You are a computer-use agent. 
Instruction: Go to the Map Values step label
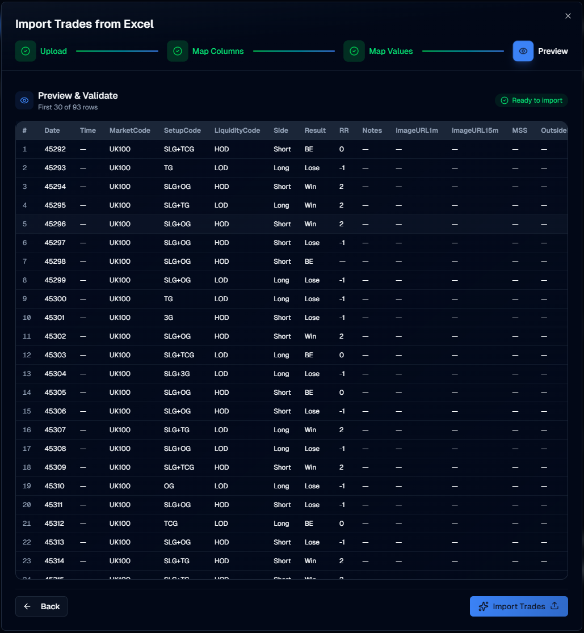390,51
